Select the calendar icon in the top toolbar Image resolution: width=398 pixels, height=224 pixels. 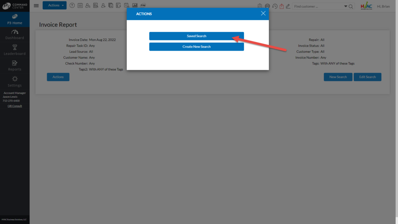click(x=80, y=5)
